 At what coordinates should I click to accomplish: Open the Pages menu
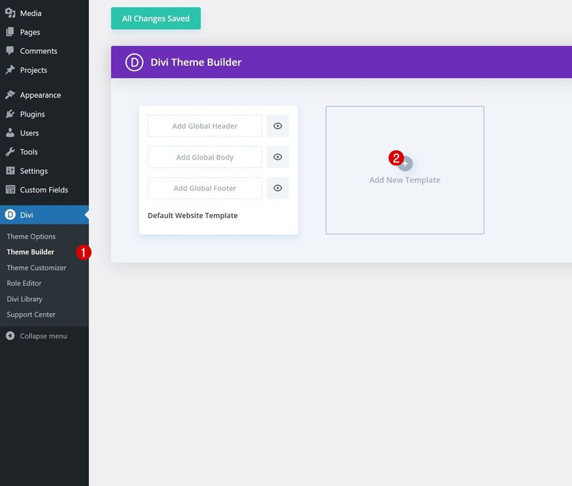(30, 32)
